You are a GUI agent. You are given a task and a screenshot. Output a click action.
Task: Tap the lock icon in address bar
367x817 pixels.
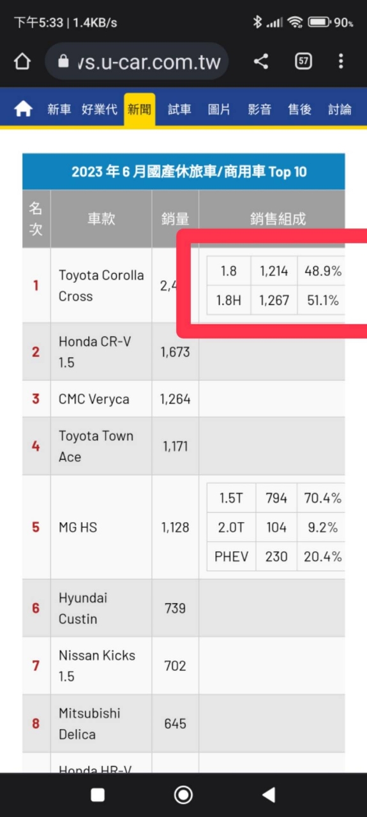[x=63, y=61]
